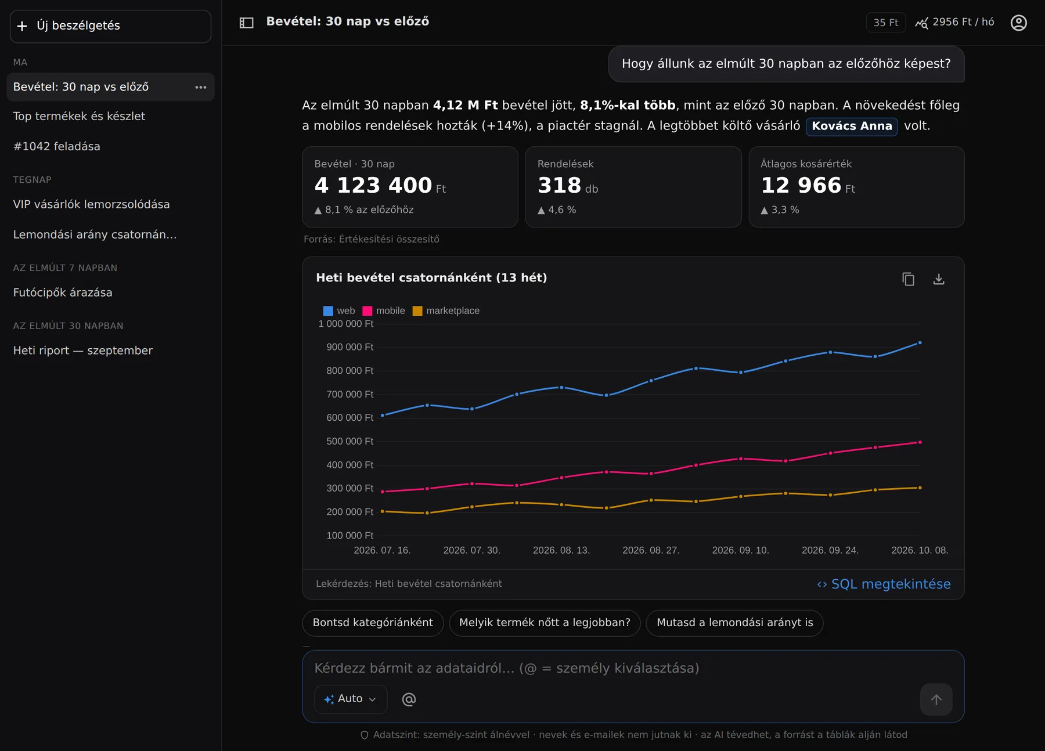Screen dimensions: 1045x751
Task: Open Top termékek és készlet conversation
Action: pos(110,116)
